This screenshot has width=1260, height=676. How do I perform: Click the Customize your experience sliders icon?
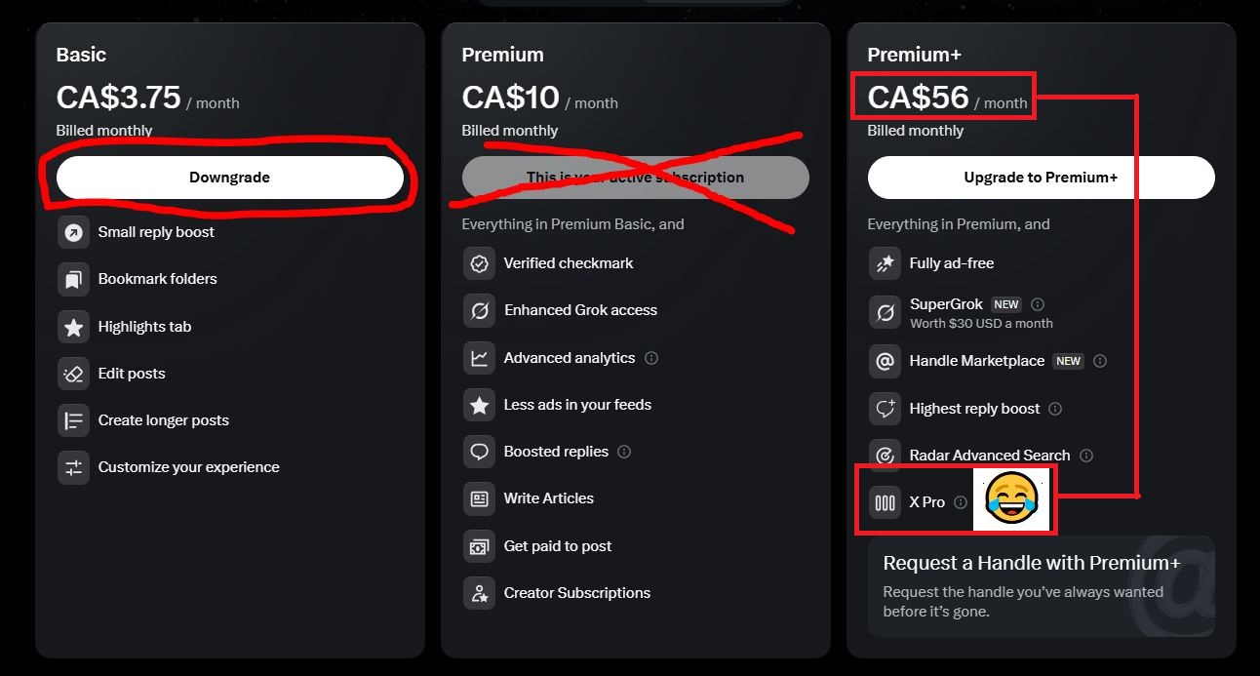coord(73,467)
